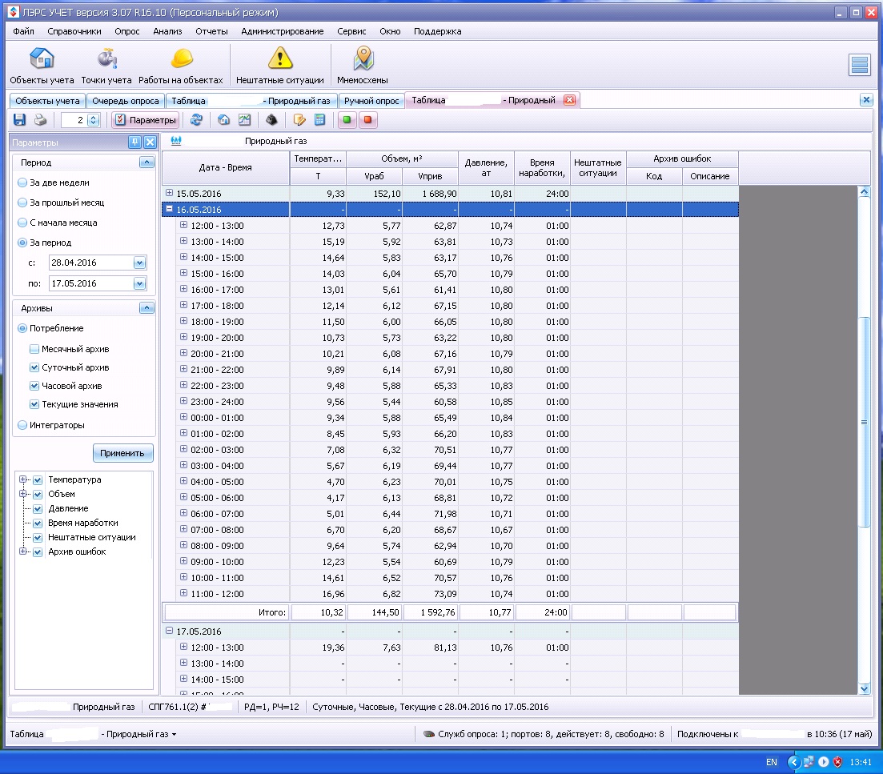Close the active Таблица - Природный tab
Image resolution: width=883 pixels, height=774 pixels.
[x=569, y=100]
